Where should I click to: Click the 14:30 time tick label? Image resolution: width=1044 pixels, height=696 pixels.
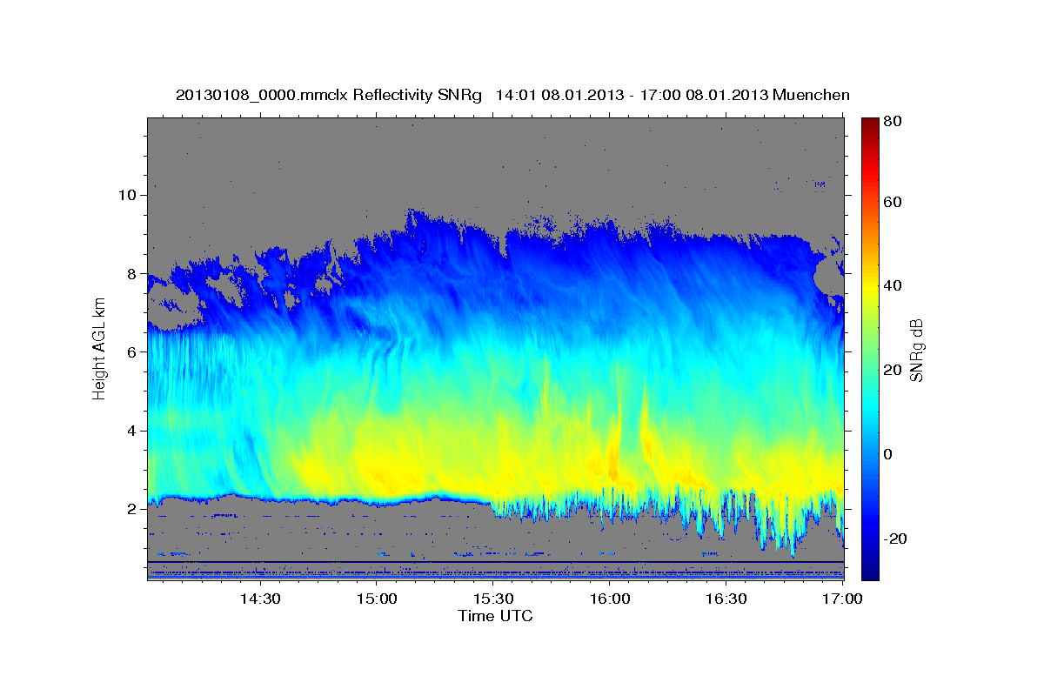click(x=259, y=599)
